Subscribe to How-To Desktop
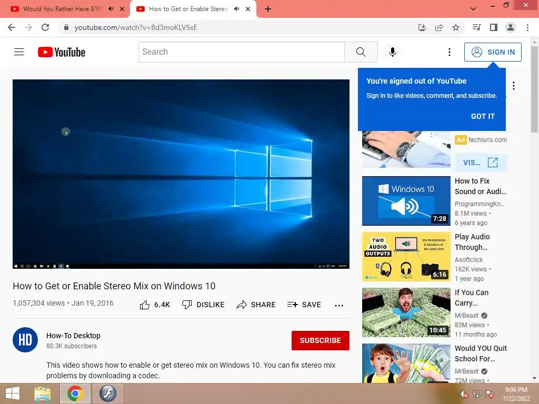 (321, 340)
